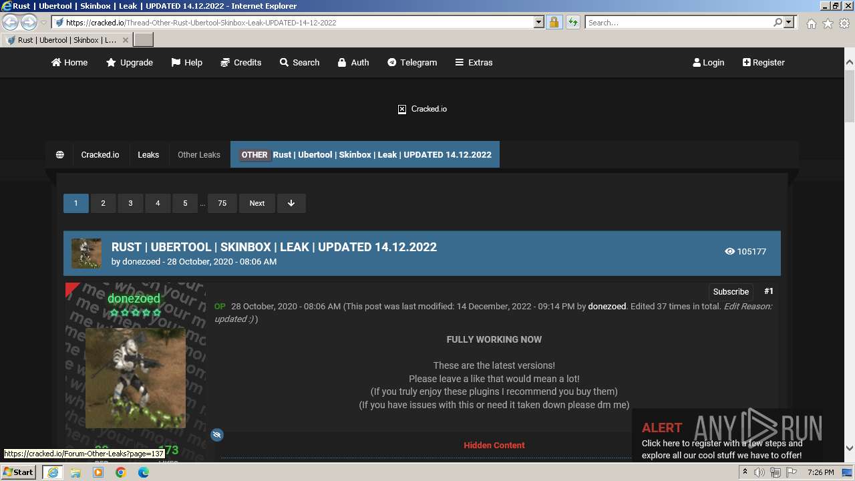Image resolution: width=855 pixels, height=481 pixels.
Task: Open donezoed profile from the thread byline
Action: 141,261
